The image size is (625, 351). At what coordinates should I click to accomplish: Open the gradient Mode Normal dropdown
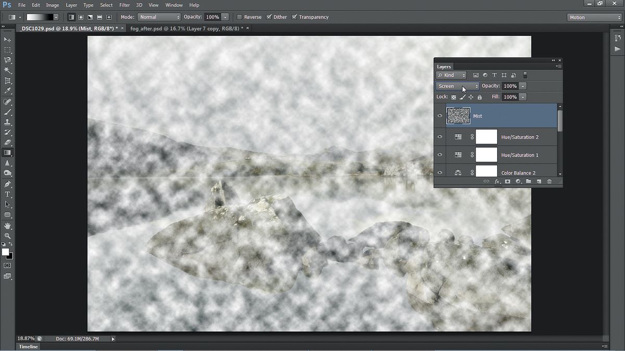[159, 17]
